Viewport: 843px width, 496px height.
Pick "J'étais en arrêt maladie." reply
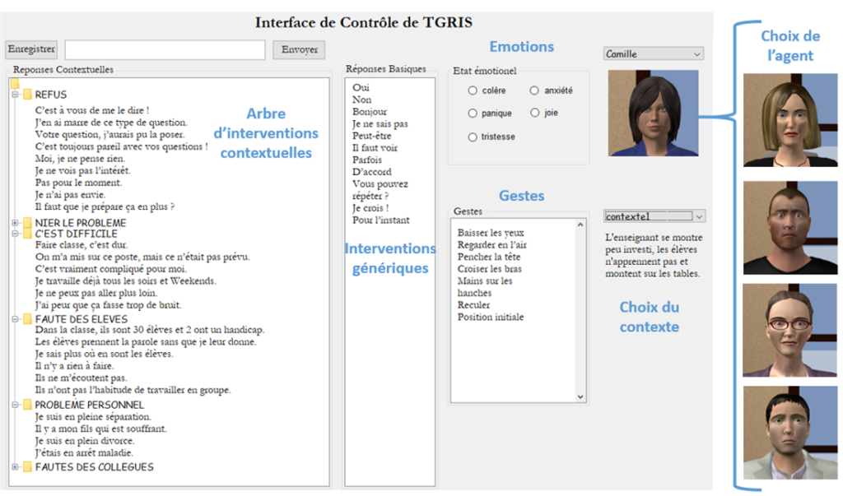85,452
